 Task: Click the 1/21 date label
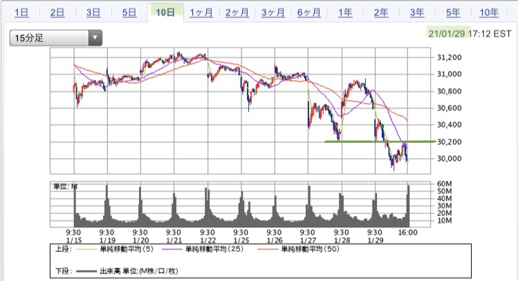pyautogui.click(x=174, y=240)
